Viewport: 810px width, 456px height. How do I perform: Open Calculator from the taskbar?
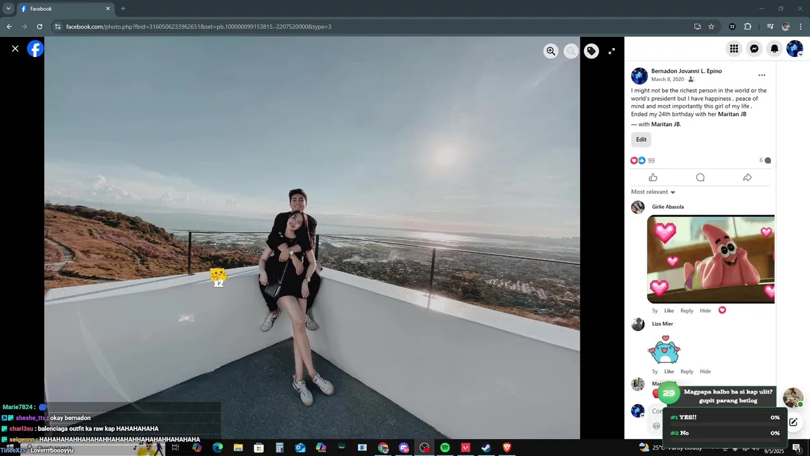280,448
